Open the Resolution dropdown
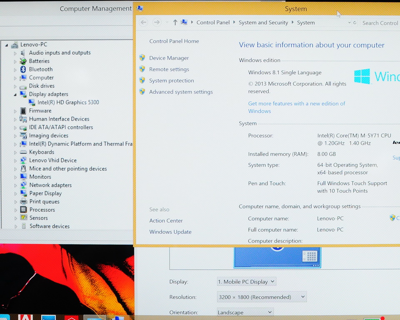 click(x=262, y=297)
